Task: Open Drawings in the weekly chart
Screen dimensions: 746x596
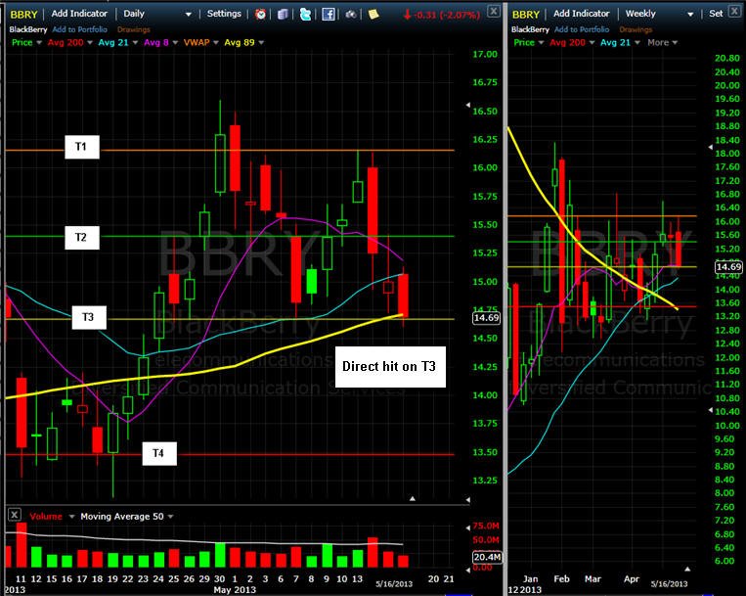Action: [x=636, y=29]
